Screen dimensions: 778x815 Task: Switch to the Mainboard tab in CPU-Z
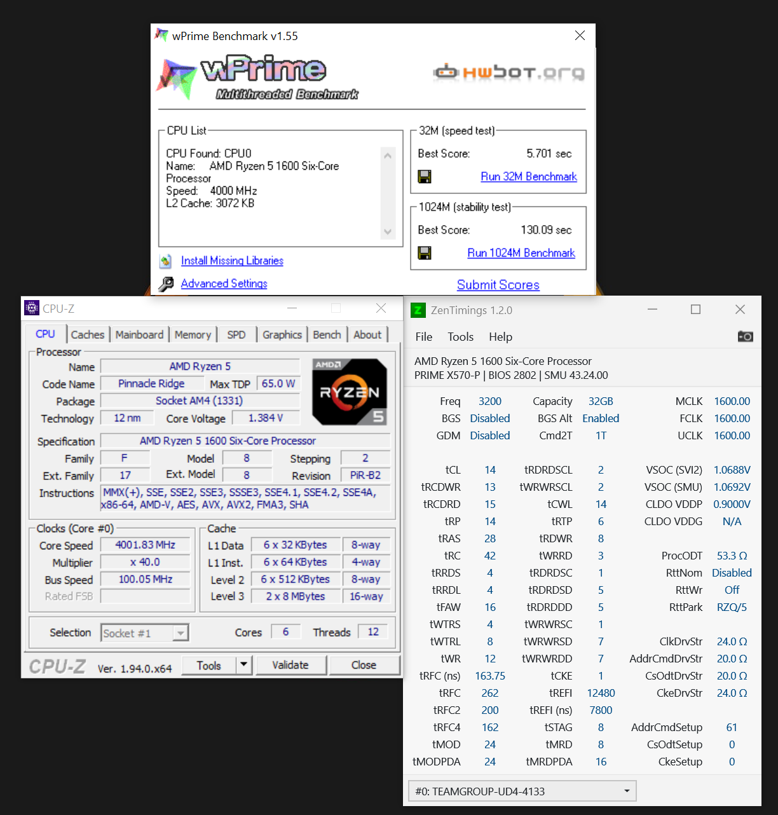139,334
